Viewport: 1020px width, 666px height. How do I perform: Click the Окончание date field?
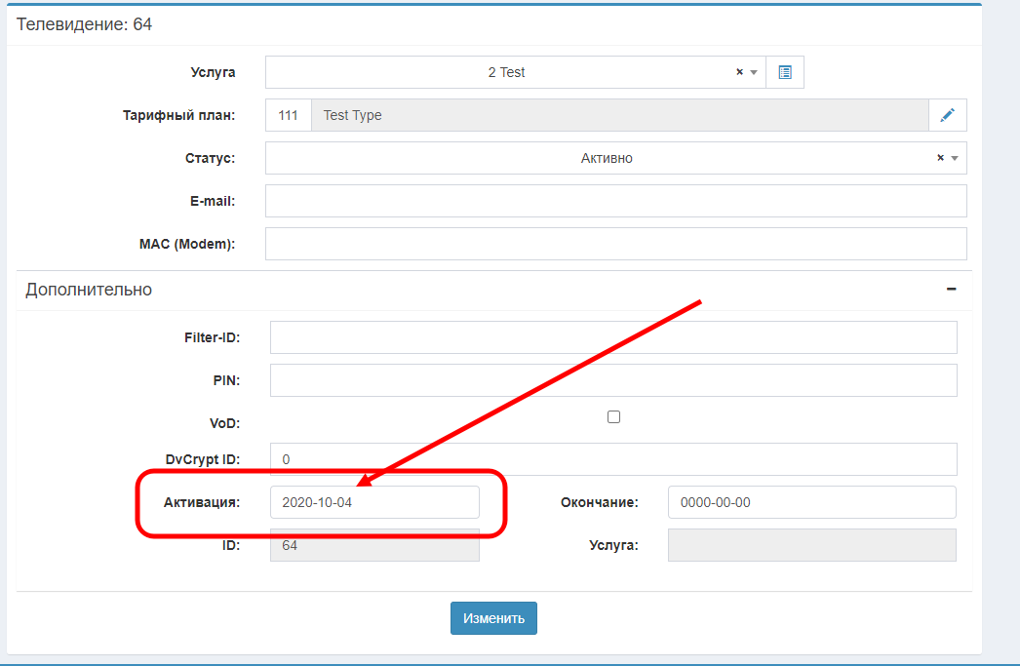[x=811, y=502]
